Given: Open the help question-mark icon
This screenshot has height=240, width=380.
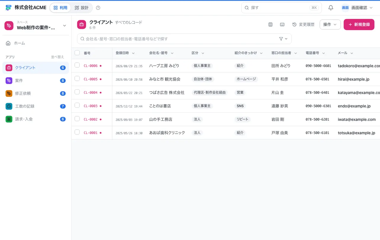Looking at the screenshot, I should point(98,8).
